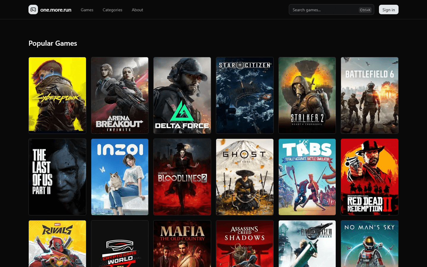Open the Cyberpunk 2077 game card
The width and height of the screenshot is (427, 267).
[57, 95]
